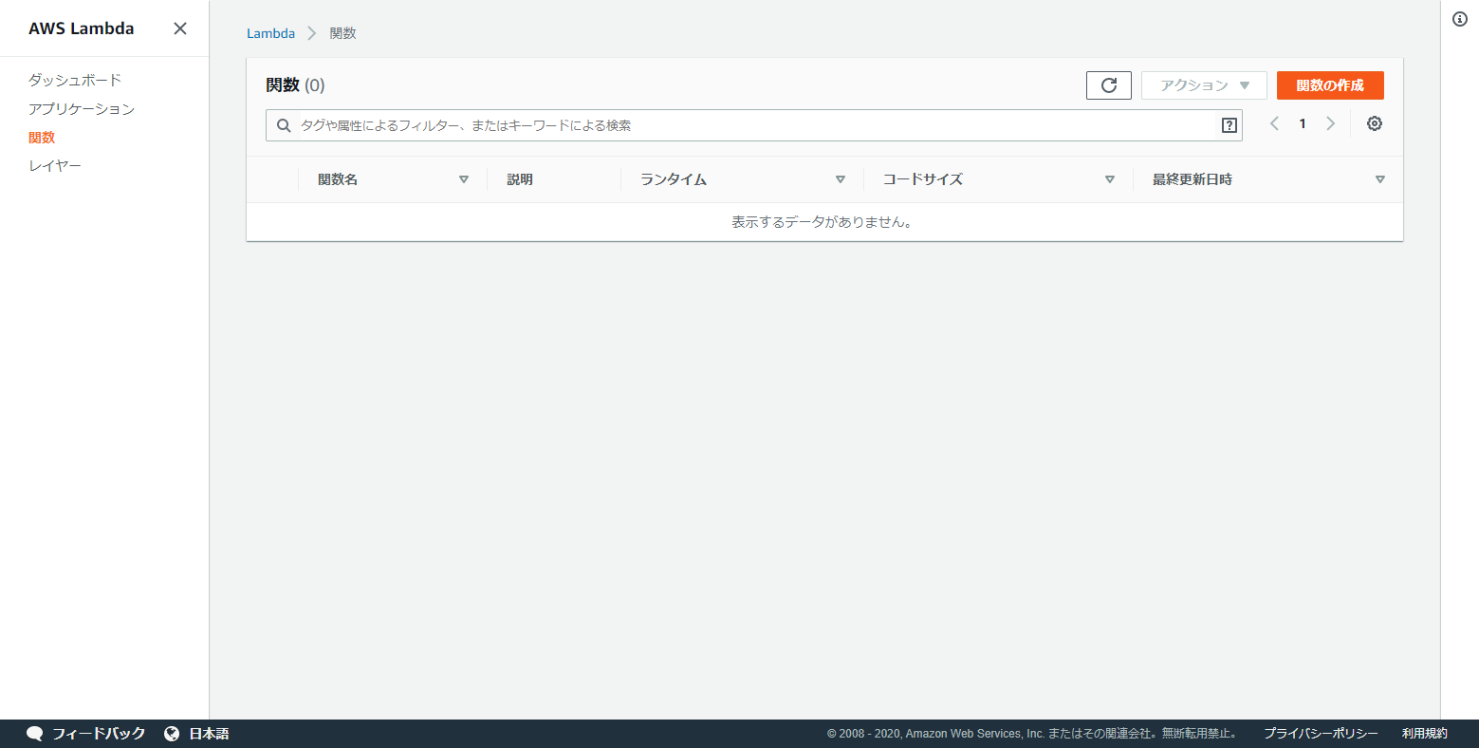Change language via 日本語 selector
The image size is (1479, 748).
pyautogui.click(x=209, y=734)
